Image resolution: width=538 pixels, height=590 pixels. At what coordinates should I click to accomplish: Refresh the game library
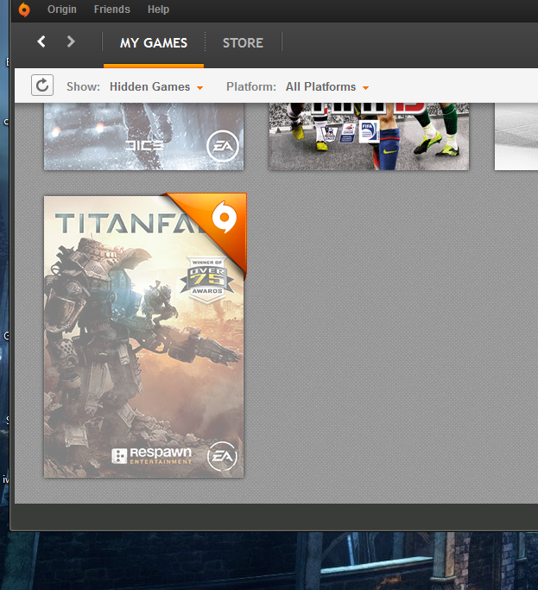pos(42,86)
